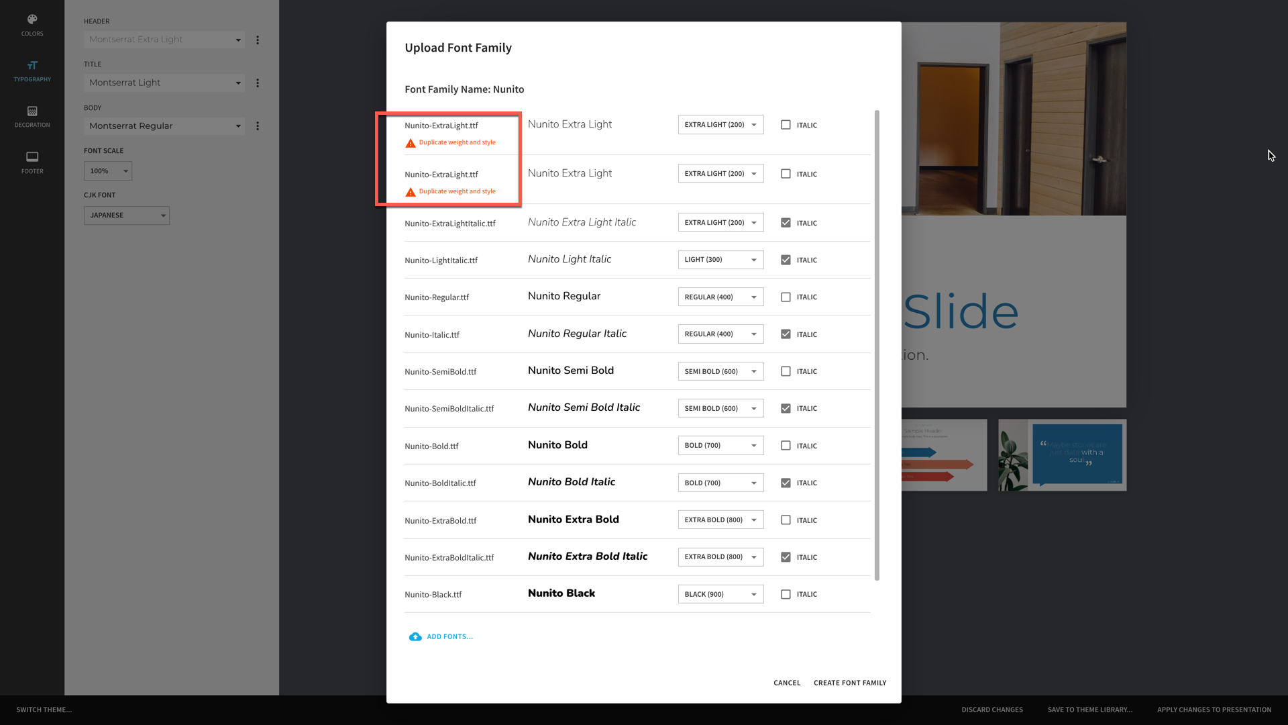1288x725 pixels.
Task: Open weight dropdown for Nunito-Bold.ttf
Action: pyautogui.click(x=720, y=446)
